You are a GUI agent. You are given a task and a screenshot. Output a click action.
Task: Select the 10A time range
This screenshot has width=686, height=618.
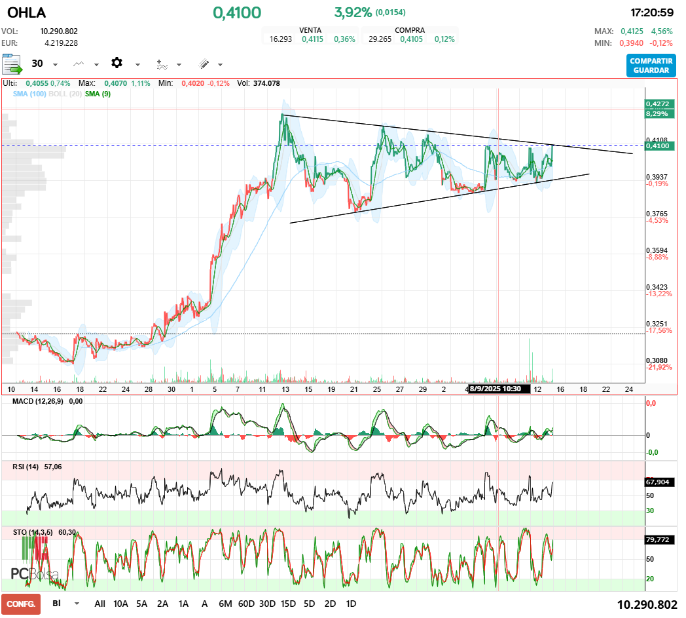pyautogui.click(x=120, y=604)
